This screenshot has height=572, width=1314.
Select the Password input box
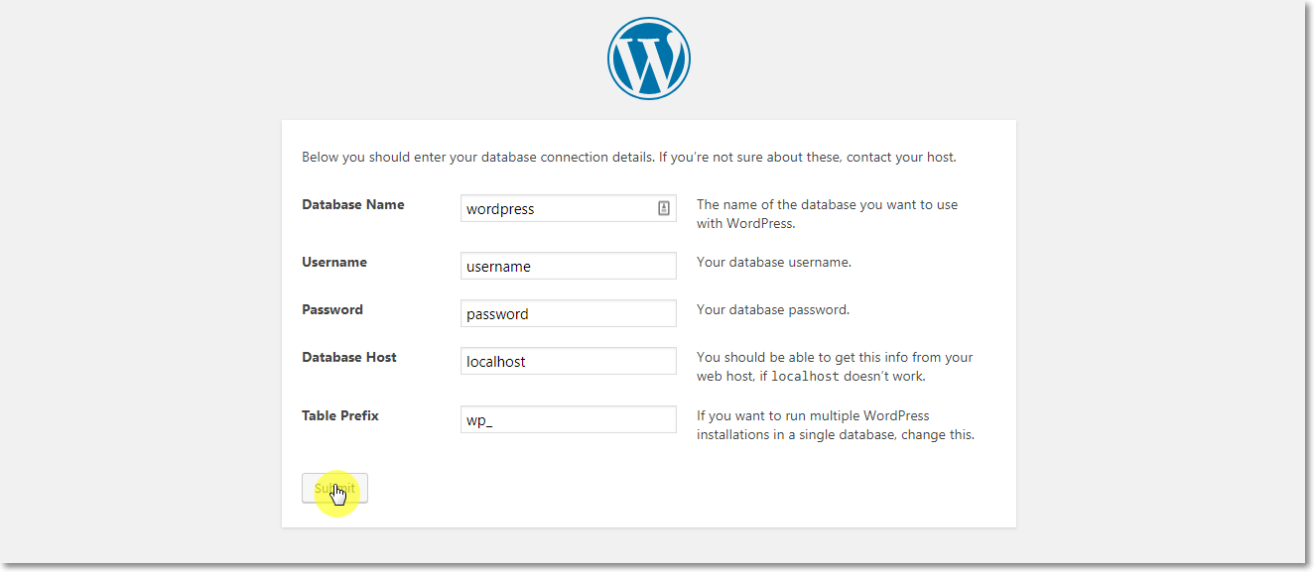coord(568,314)
